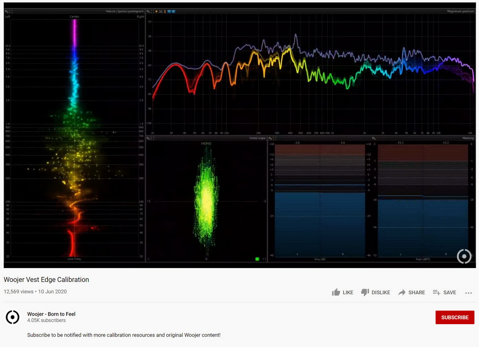The image size is (479, 347).
Task: Click the 10 Jun 2020 upload date
Action: coord(52,292)
